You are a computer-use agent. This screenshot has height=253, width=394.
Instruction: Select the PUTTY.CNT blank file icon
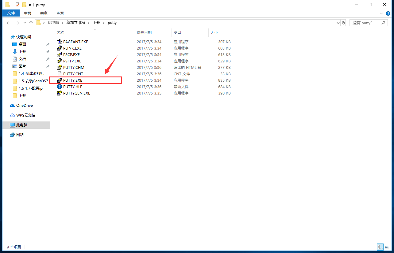tap(60, 74)
